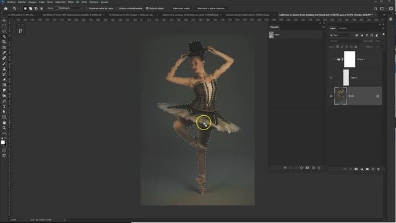Screen dimensions: 396x223
Task: Select the Clone Stamp tool
Action: click(x=4, y=69)
